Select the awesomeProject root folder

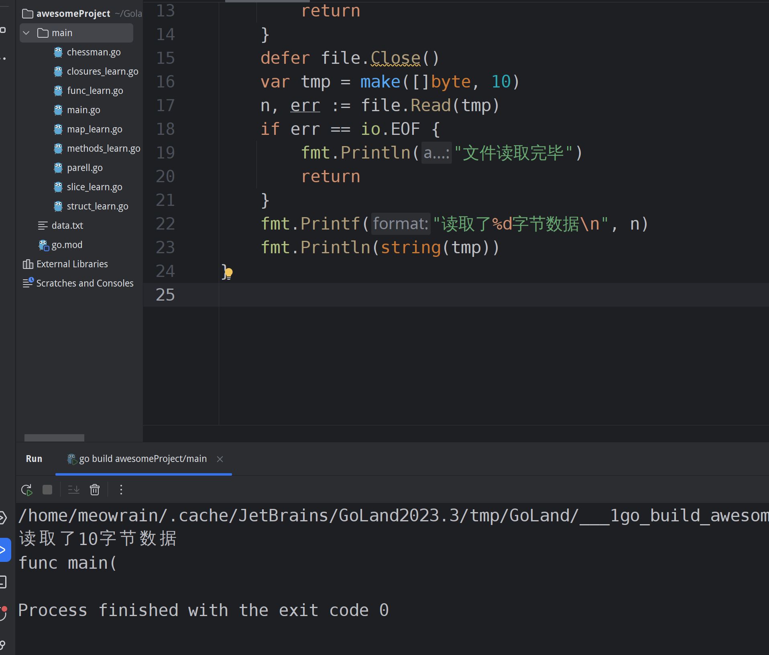coord(73,14)
